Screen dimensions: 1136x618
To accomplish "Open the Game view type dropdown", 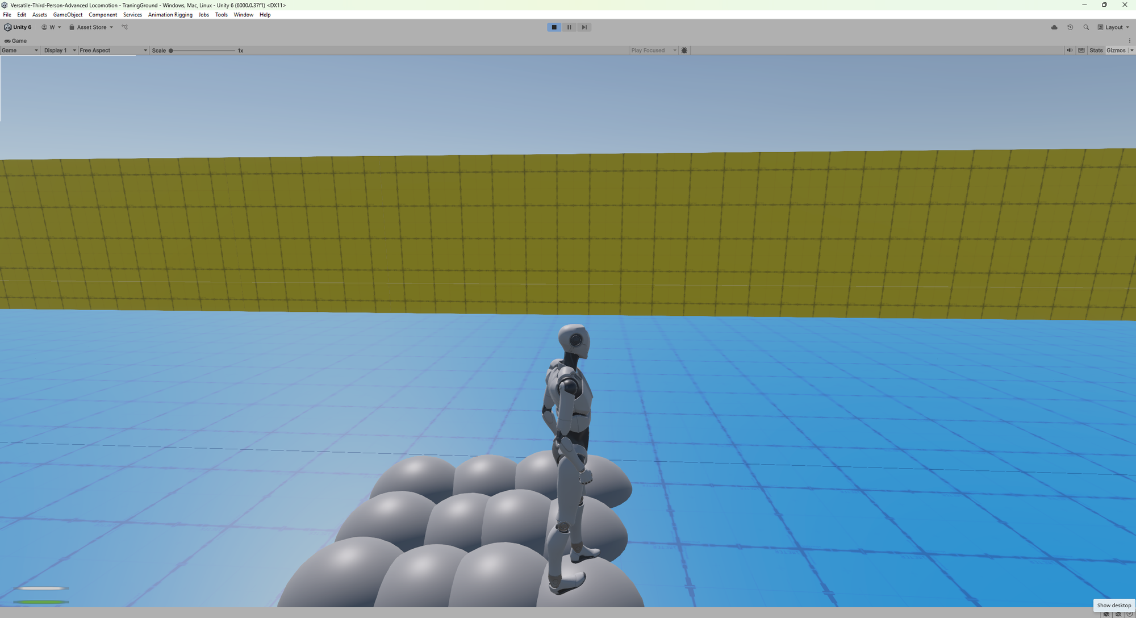I will pos(20,51).
